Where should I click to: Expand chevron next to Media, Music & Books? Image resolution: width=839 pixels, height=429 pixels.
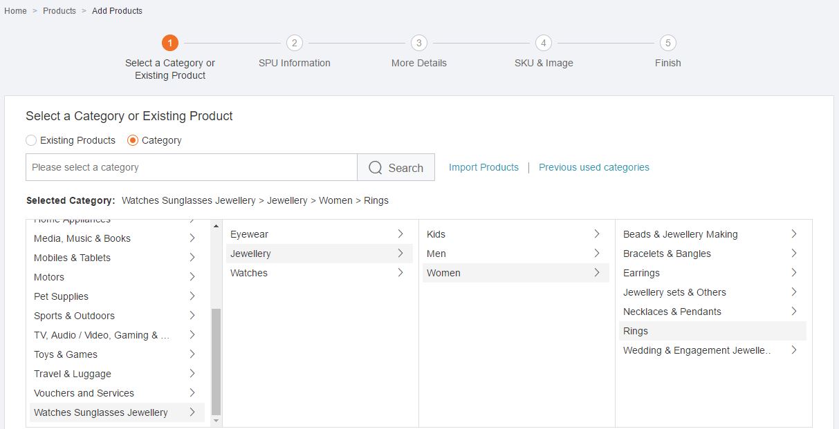(192, 238)
